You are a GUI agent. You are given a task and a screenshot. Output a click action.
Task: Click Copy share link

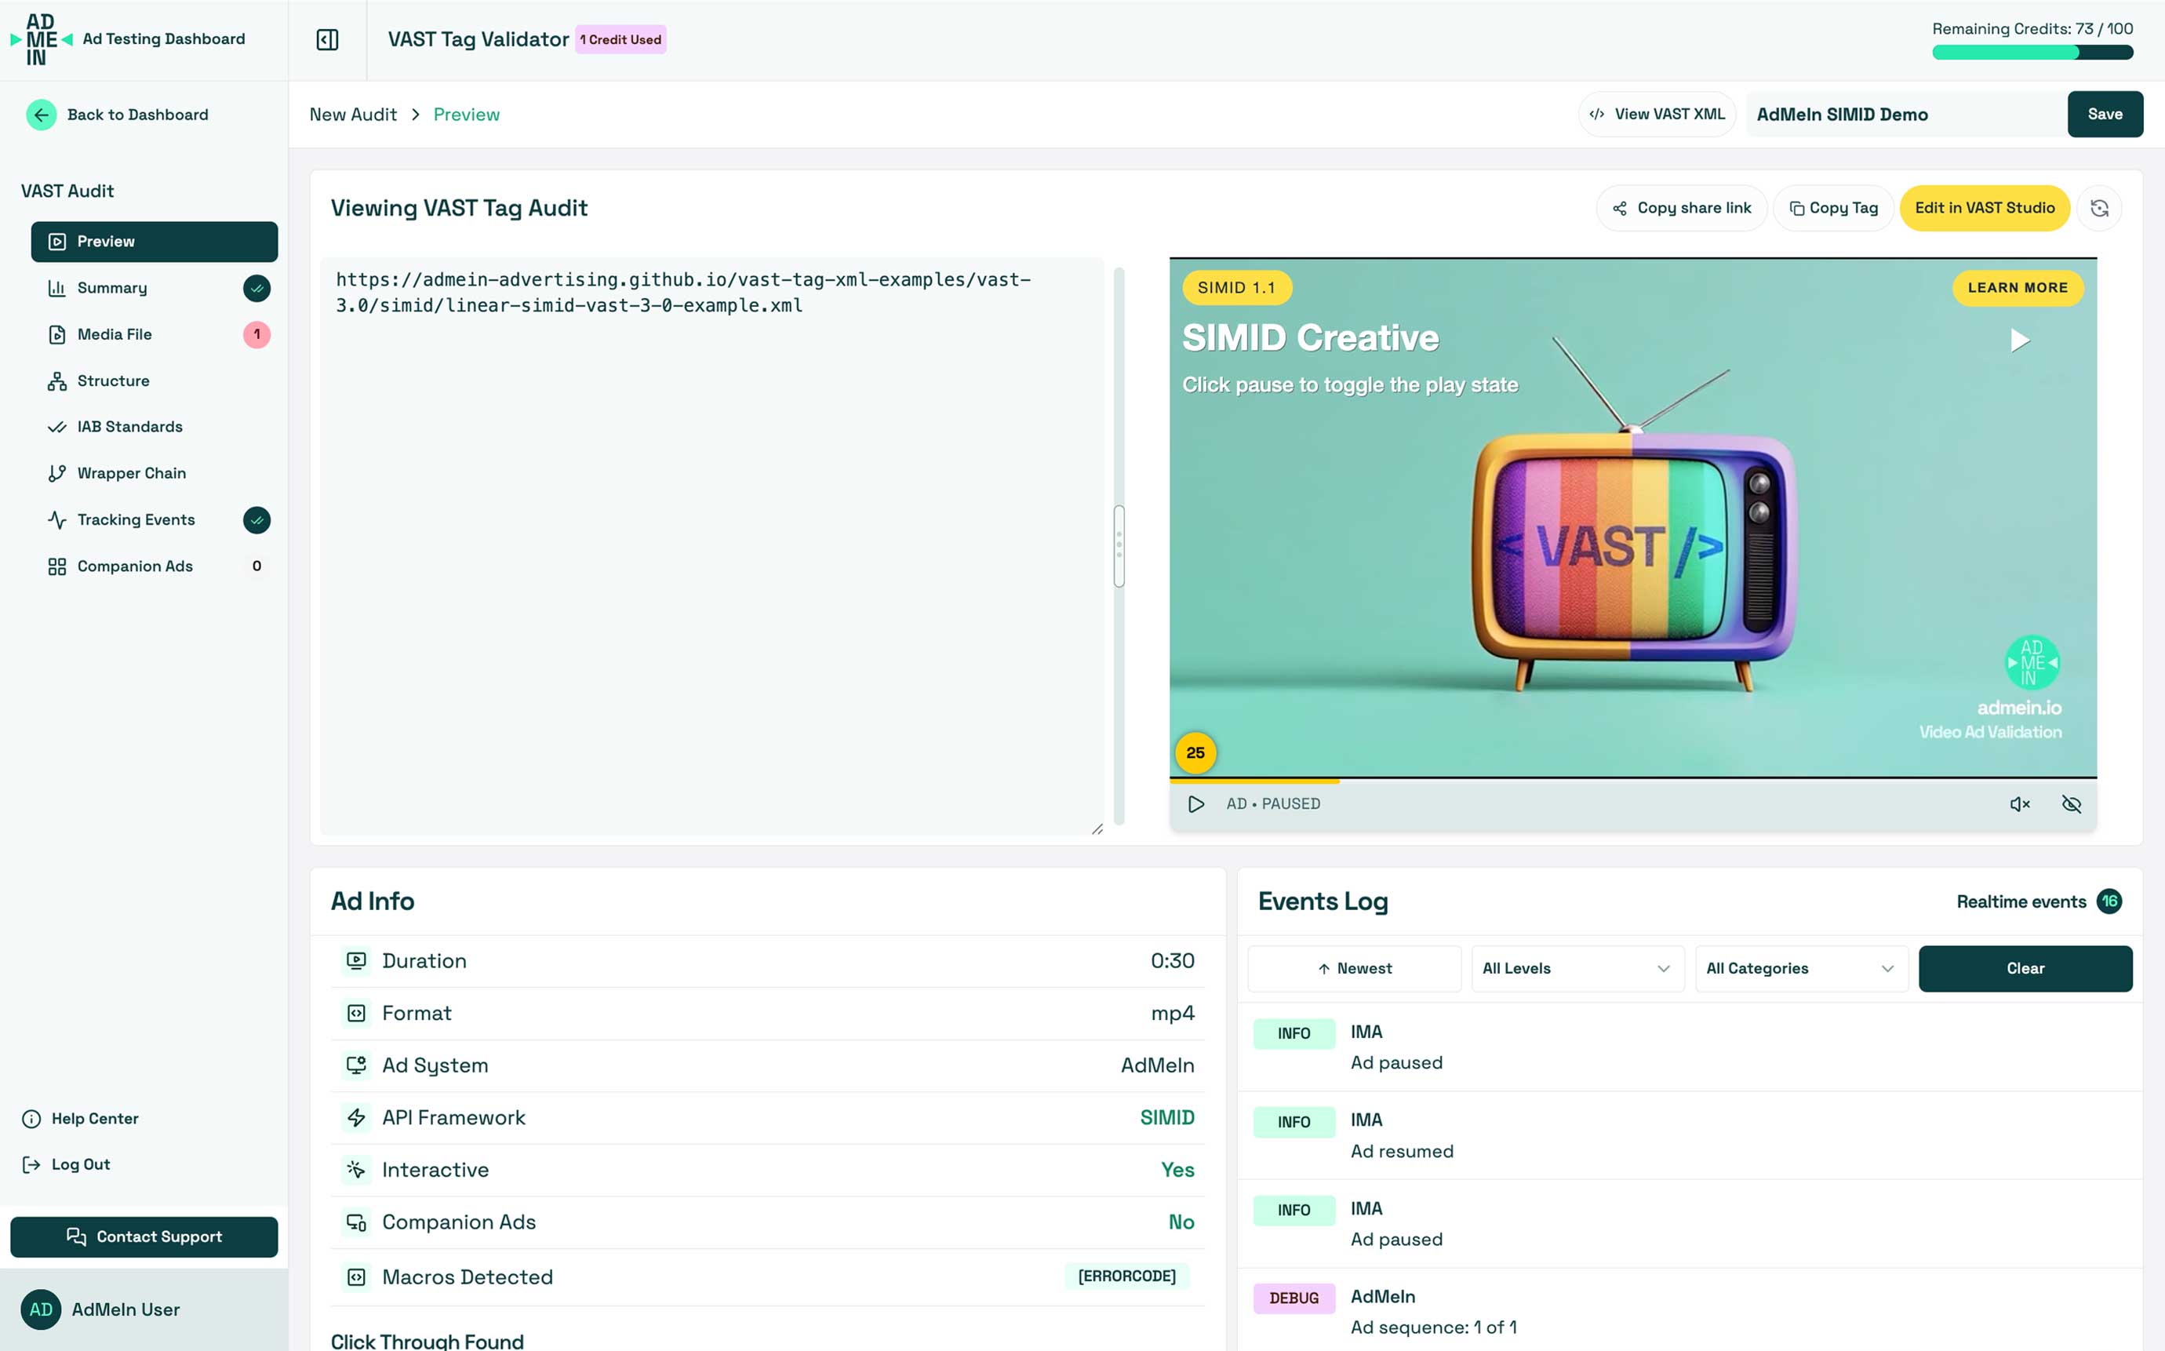click(1681, 208)
